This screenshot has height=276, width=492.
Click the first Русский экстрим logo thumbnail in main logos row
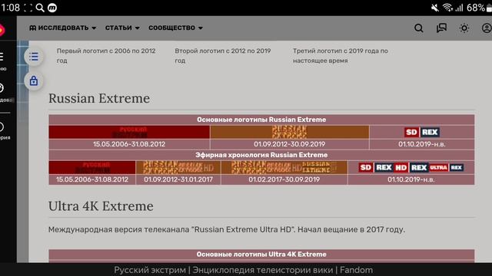[x=129, y=133]
